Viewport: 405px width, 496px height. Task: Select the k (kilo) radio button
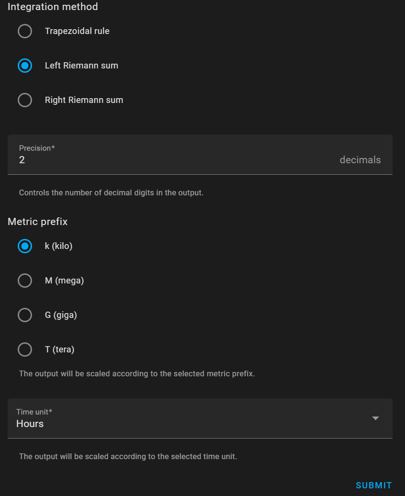[x=25, y=246]
